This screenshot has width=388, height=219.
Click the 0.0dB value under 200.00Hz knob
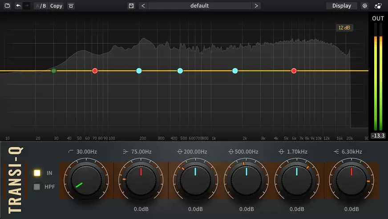click(195, 209)
